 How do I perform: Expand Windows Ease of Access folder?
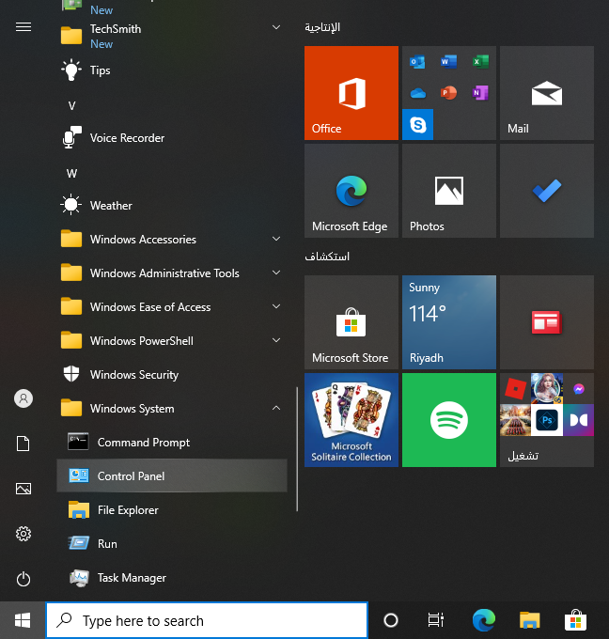(x=172, y=307)
